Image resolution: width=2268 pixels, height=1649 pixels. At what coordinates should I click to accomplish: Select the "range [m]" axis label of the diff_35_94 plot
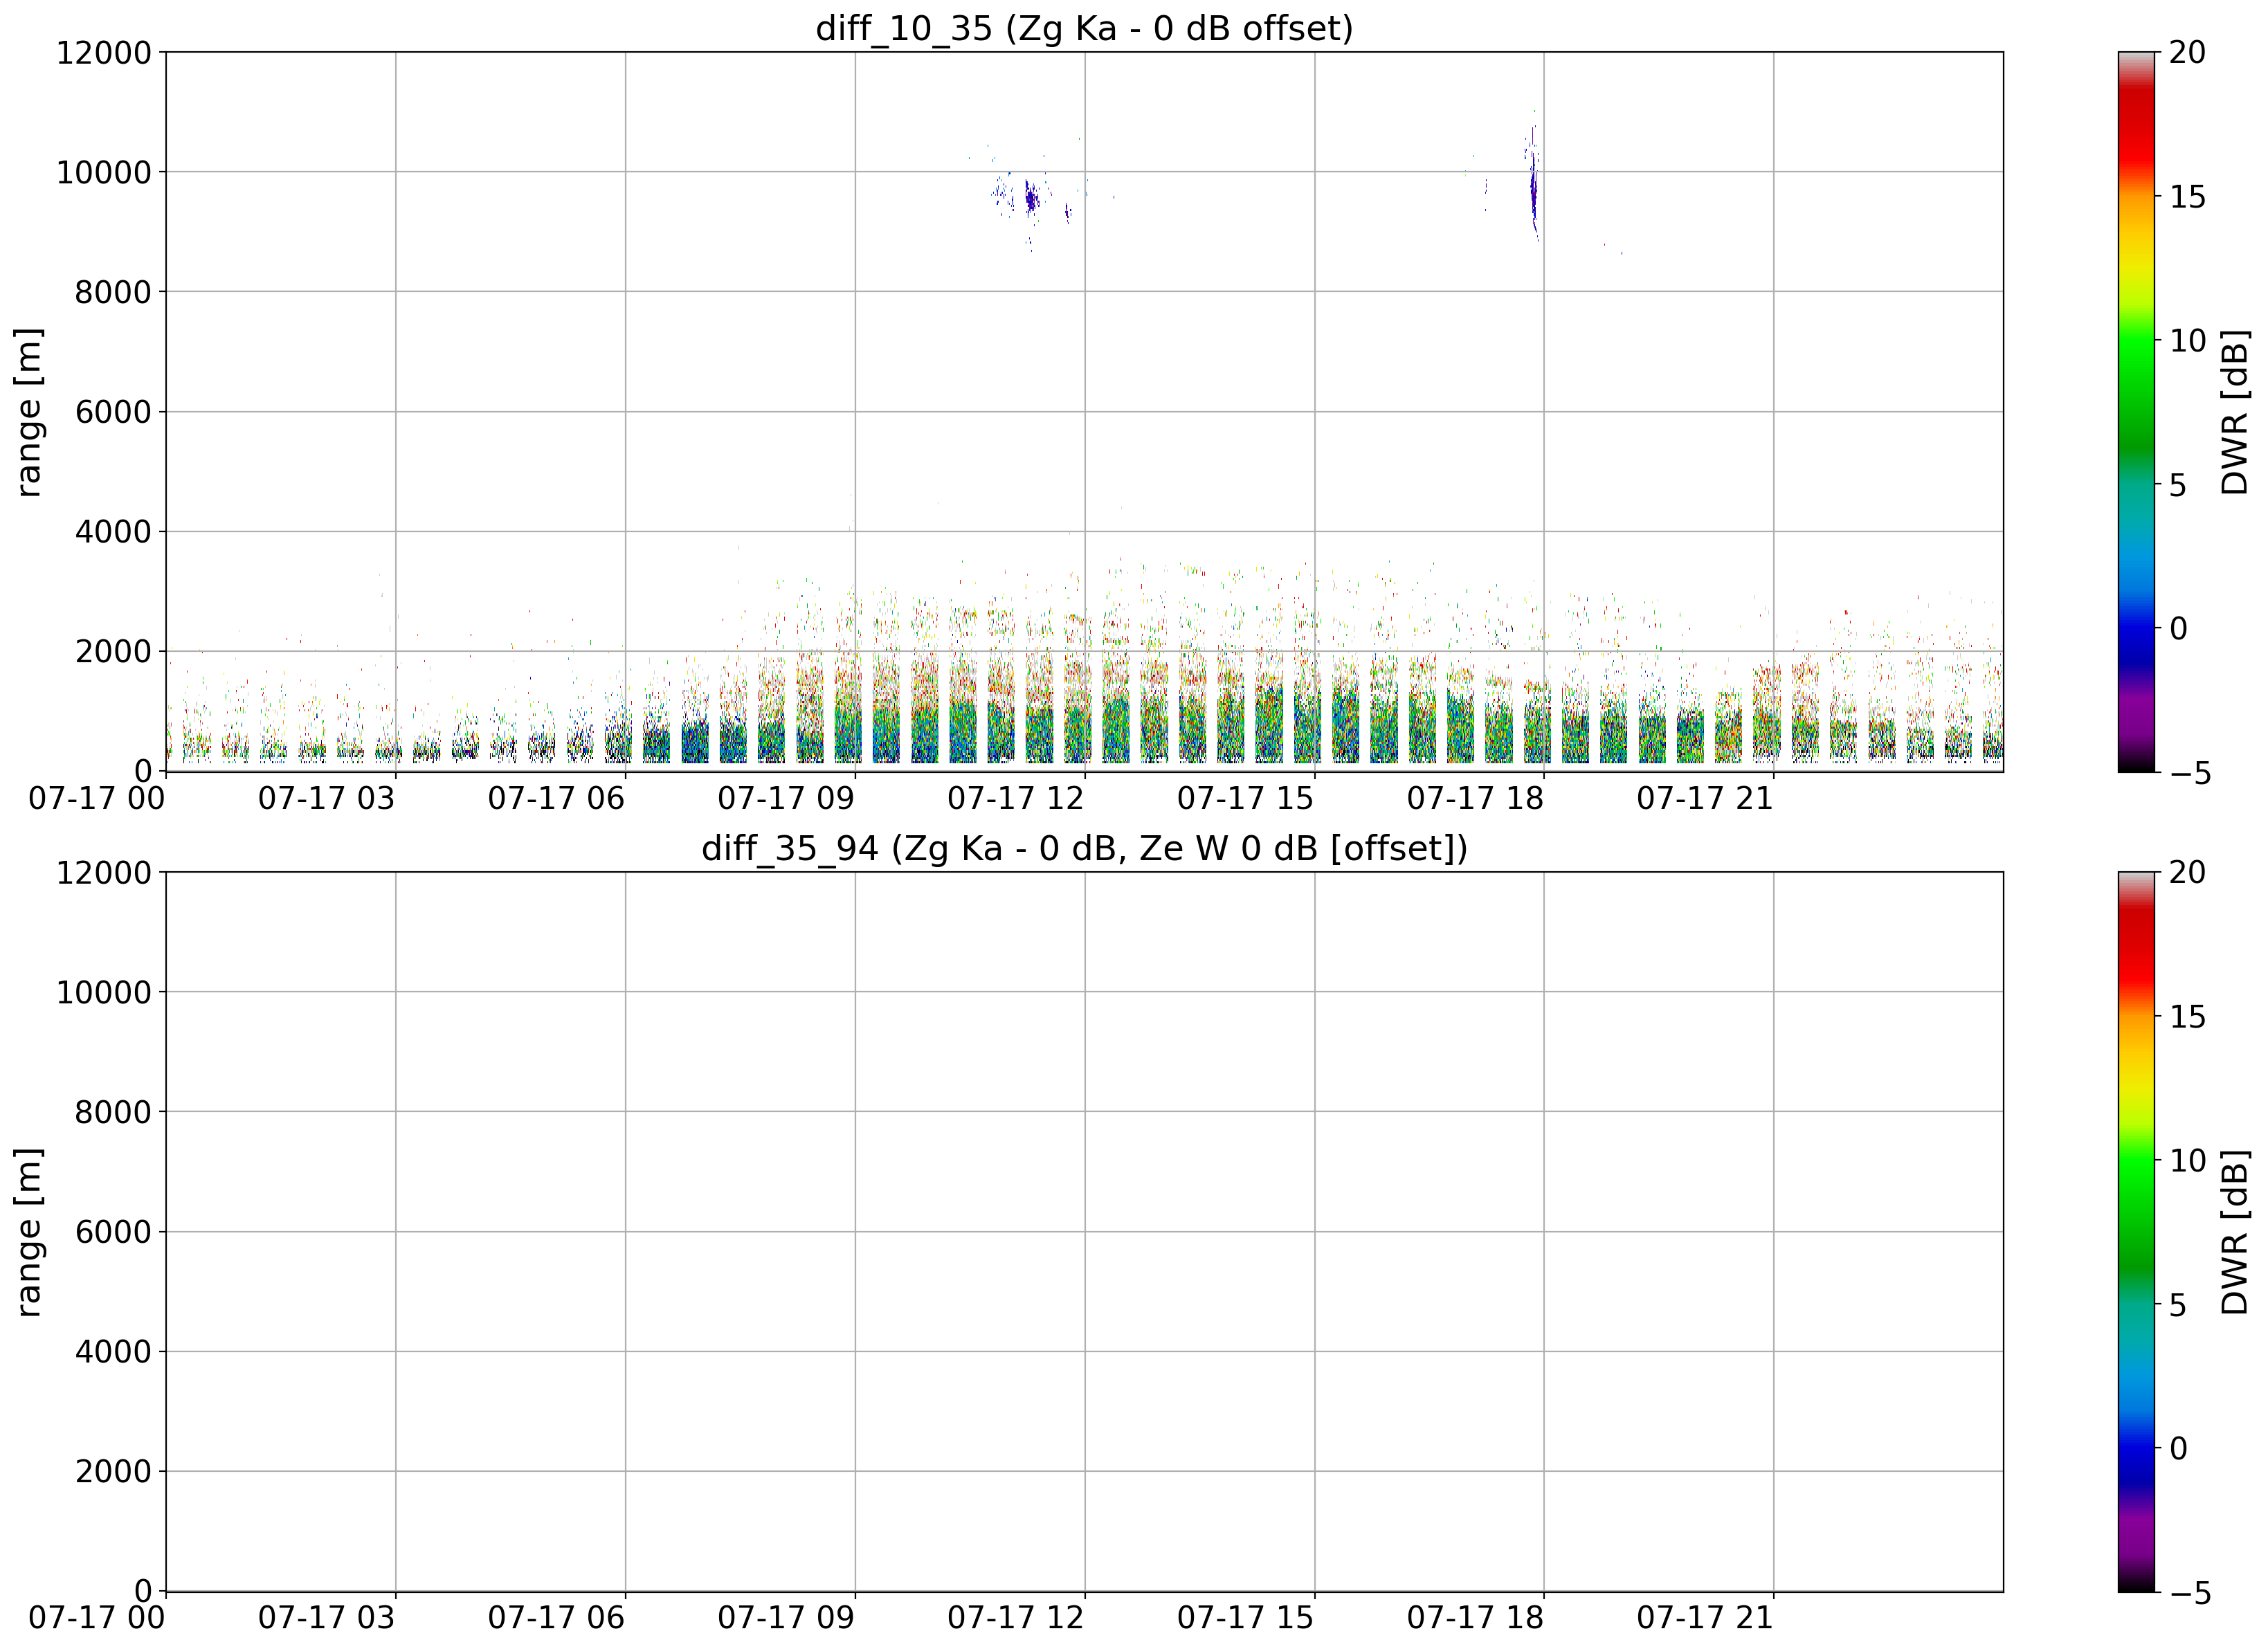[x=29, y=1231]
